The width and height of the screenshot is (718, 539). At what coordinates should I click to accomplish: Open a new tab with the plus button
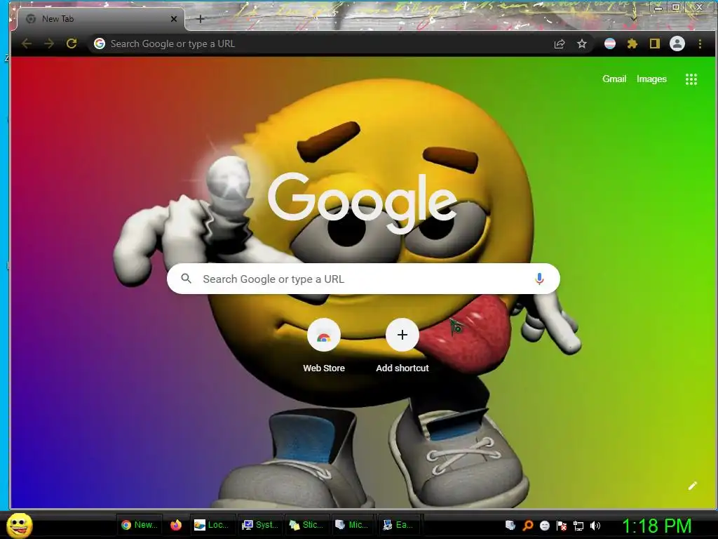(x=200, y=19)
